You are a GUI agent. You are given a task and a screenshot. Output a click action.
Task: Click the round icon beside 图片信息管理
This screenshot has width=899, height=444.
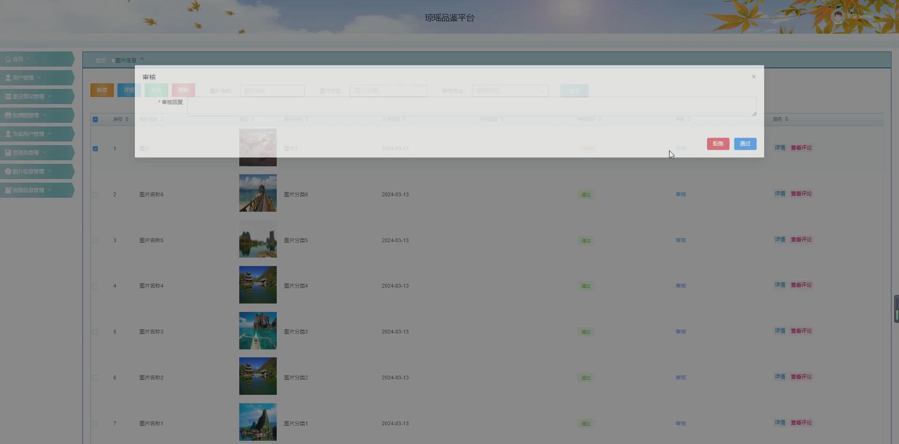point(8,171)
